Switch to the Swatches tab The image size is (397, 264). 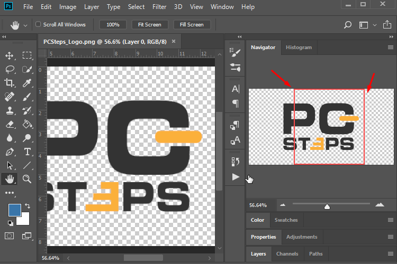286,220
